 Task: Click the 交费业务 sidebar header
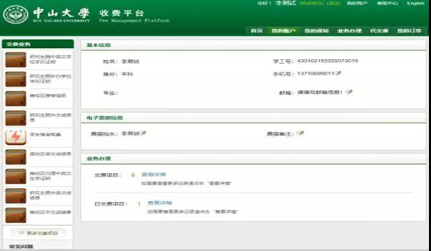point(38,44)
